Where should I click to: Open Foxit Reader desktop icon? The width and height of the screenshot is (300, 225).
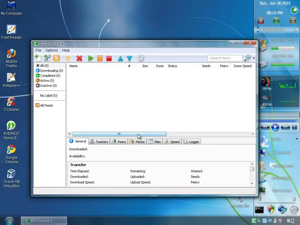tap(11, 32)
